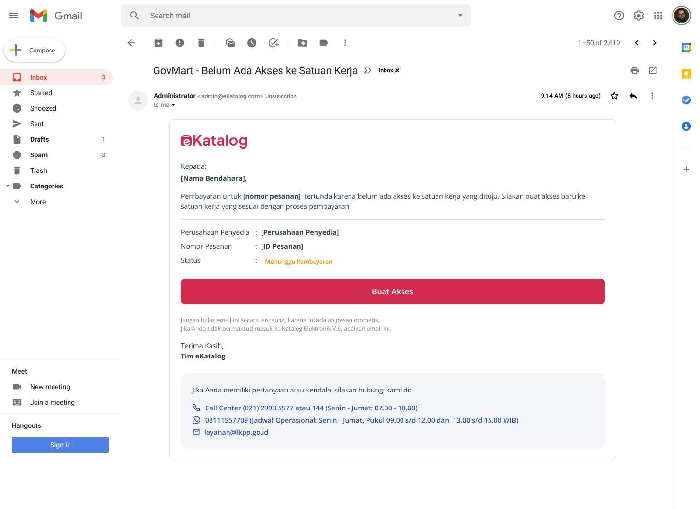Screen dimensions: 700x510
Task: Print this email
Action: [635, 70]
